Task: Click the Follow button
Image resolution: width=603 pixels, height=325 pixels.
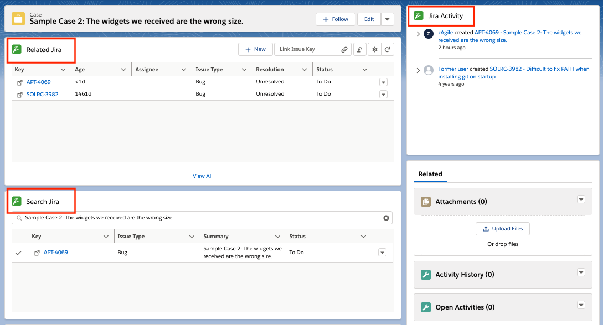Action: (336, 19)
